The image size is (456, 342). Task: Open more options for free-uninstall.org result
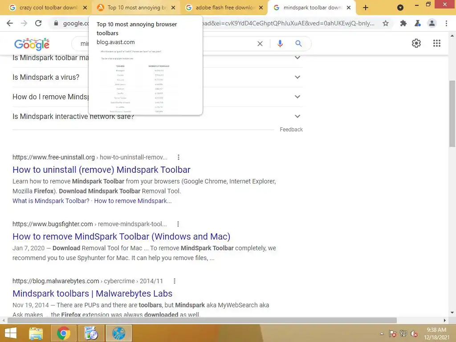179,157
